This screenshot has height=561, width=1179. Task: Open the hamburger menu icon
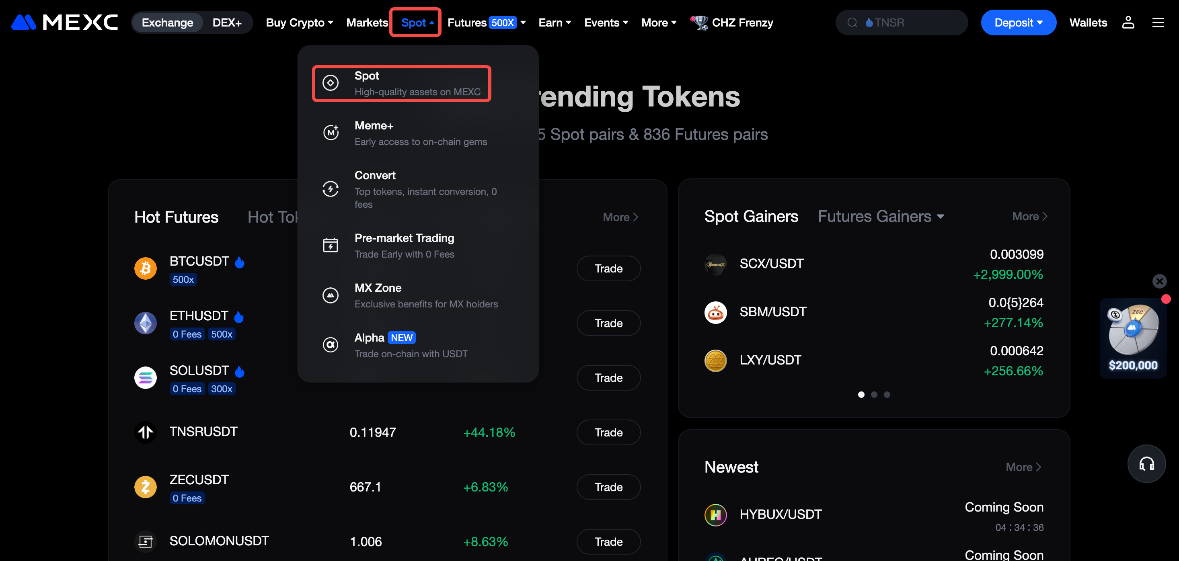click(1158, 23)
